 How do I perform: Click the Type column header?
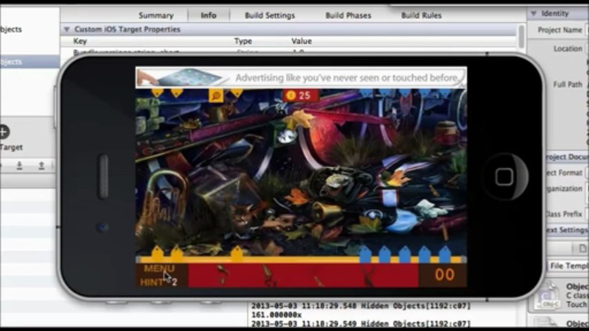pyautogui.click(x=243, y=41)
